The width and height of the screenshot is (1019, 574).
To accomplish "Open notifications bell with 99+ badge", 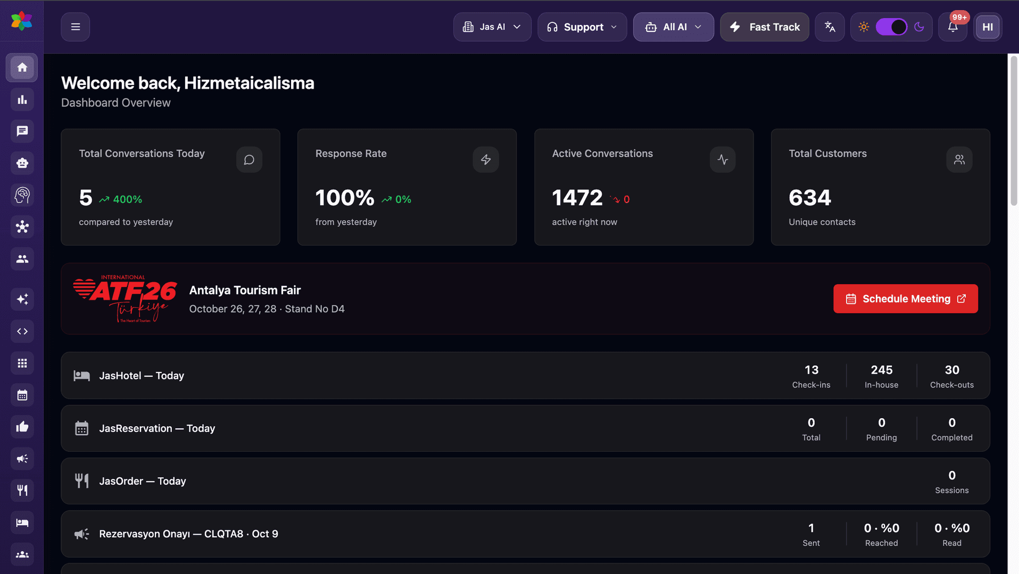I will [953, 27].
